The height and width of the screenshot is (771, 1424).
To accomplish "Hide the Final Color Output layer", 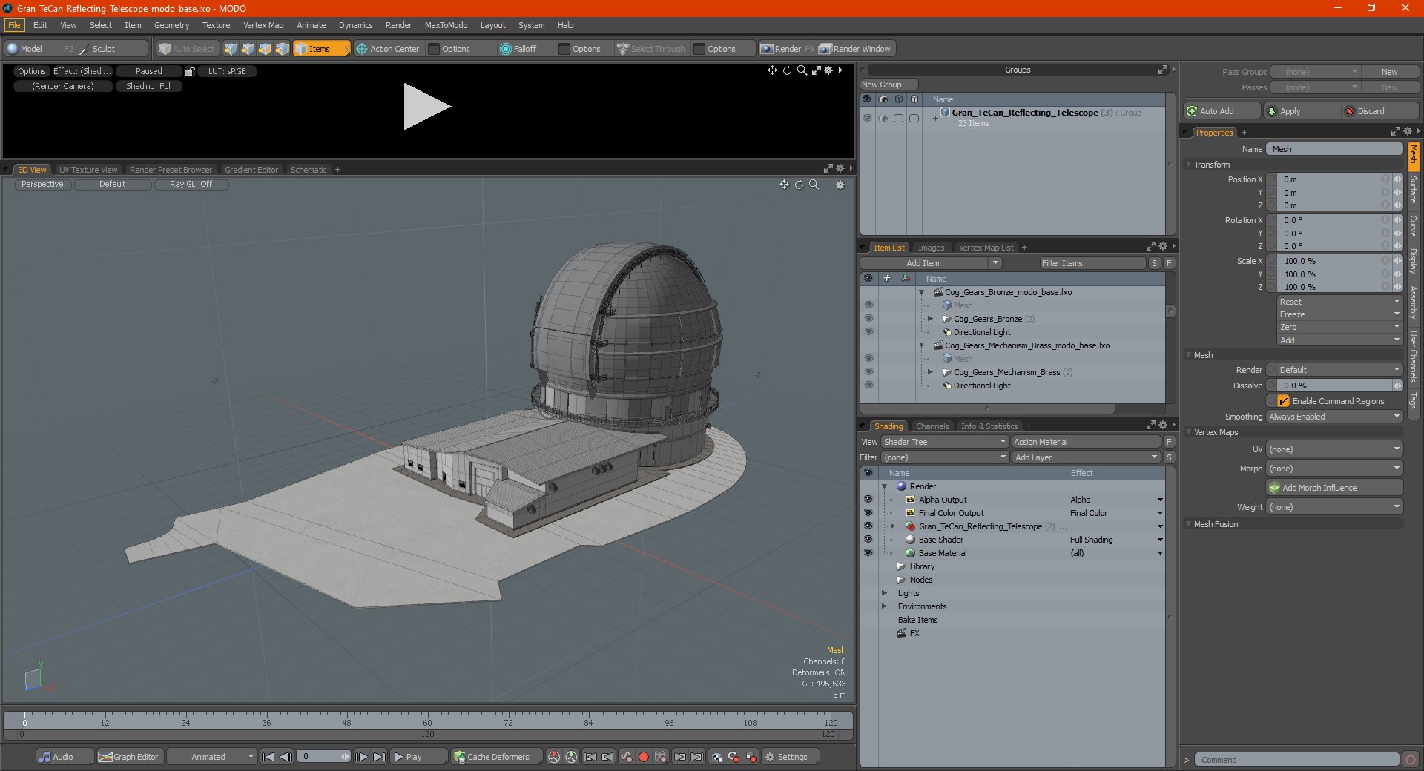I will pos(868,513).
